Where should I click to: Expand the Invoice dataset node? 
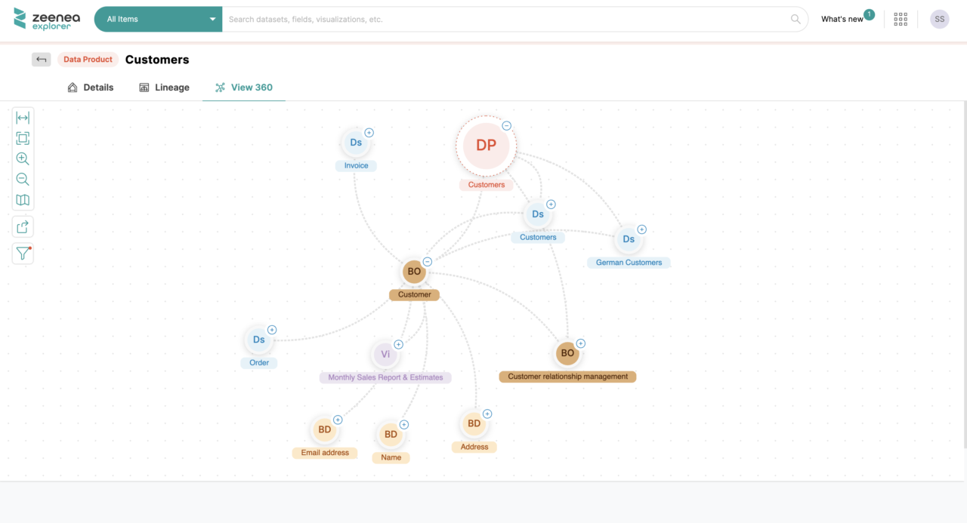click(368, 131)
